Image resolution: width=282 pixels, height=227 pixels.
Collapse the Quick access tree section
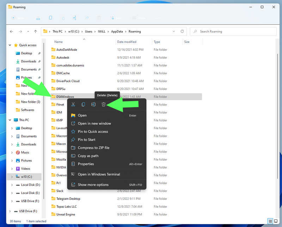point(10,45)
